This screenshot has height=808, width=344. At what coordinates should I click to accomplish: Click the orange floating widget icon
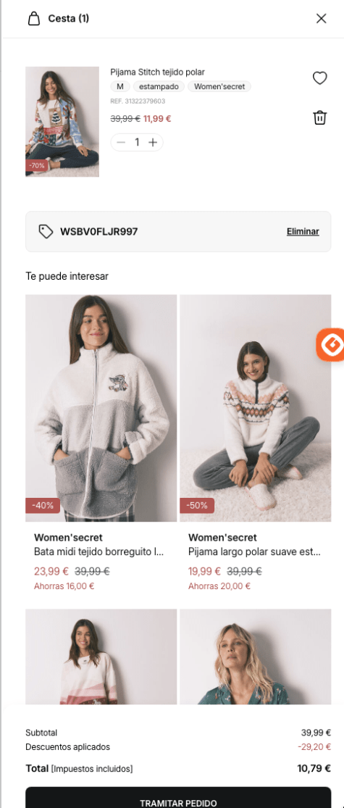point(330,343)
